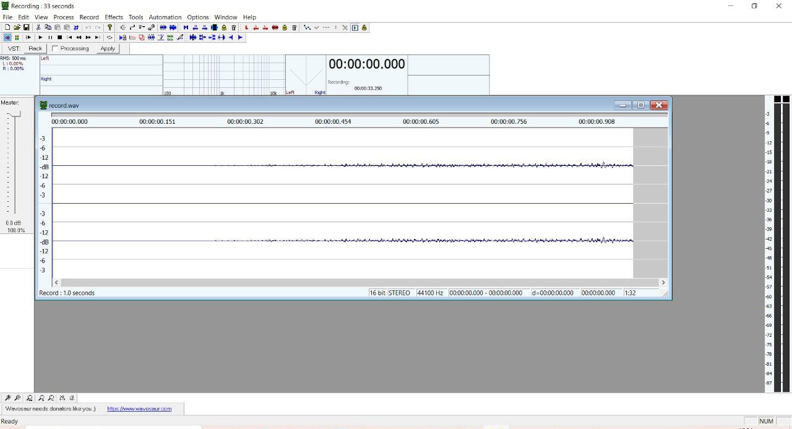Click the first magnifier zoom icon
This screenshot has width=792, height=429.
click(x=8, y=398)
